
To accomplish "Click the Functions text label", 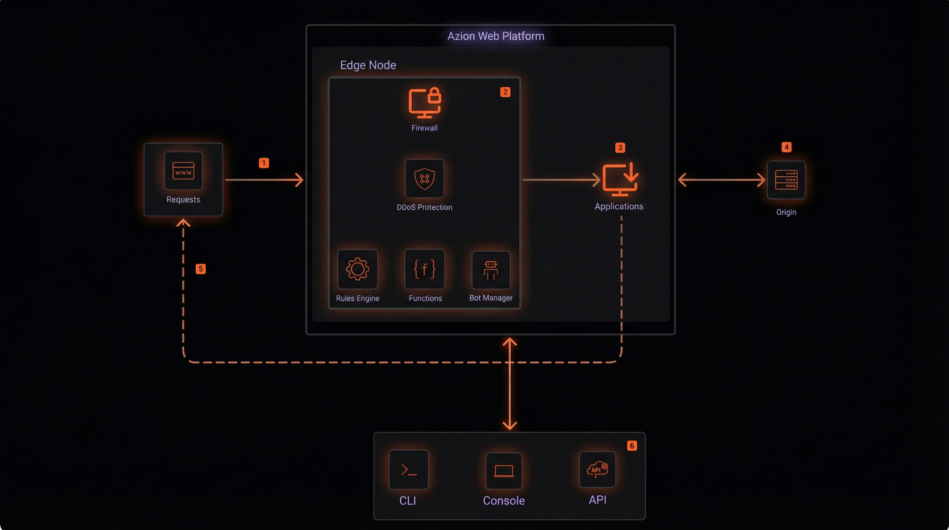I will [x=425, y=298].
